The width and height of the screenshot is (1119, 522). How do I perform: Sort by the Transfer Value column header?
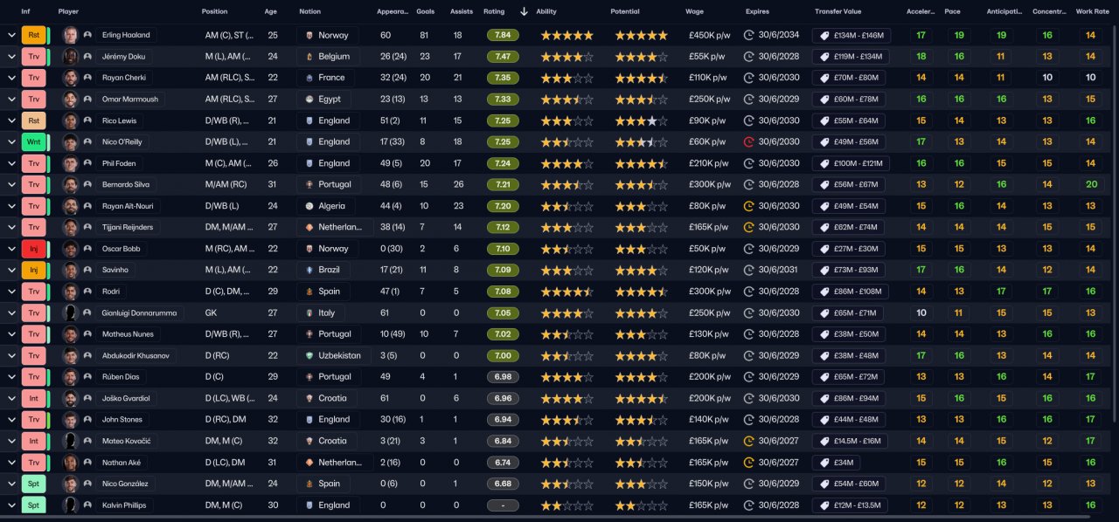(x=838, y=11)
